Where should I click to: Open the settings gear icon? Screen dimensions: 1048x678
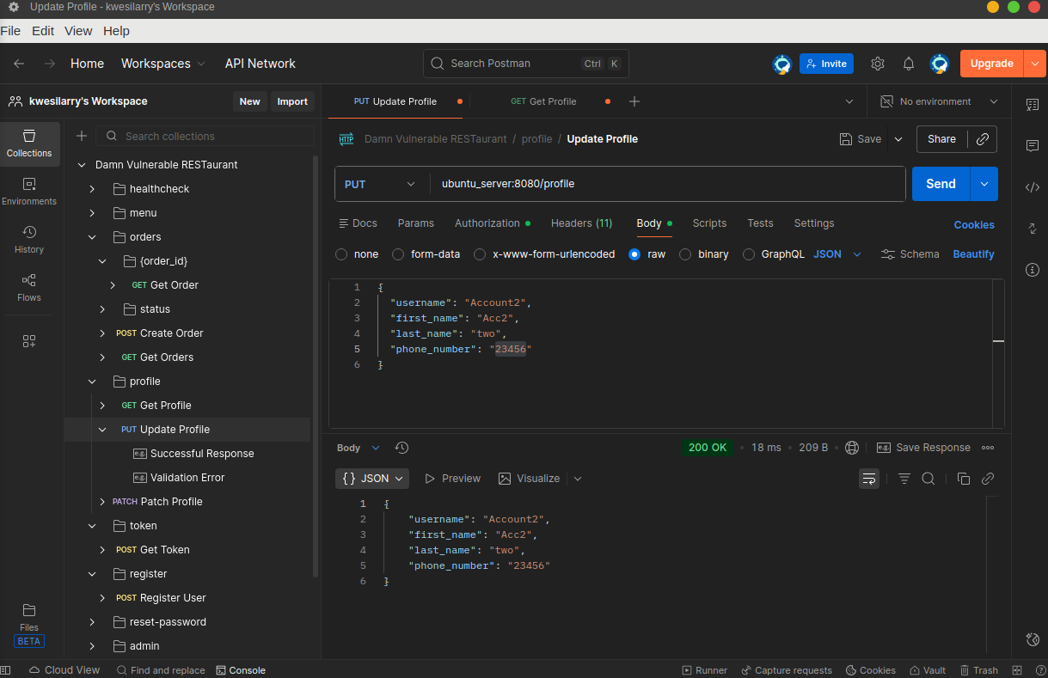[x=877, y=64]
